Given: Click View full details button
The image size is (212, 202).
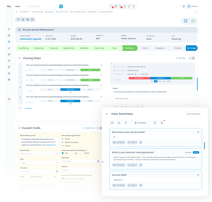Looking at the screenshot, I should (193, 114).
